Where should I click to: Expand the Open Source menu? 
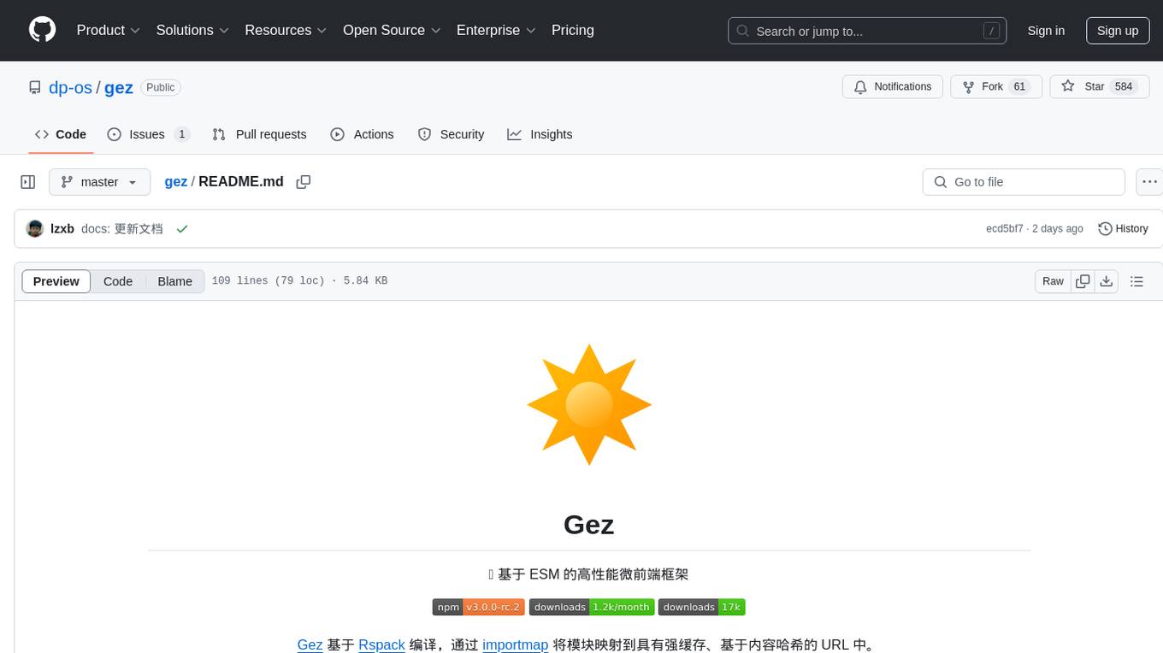(x=392, y=30)
